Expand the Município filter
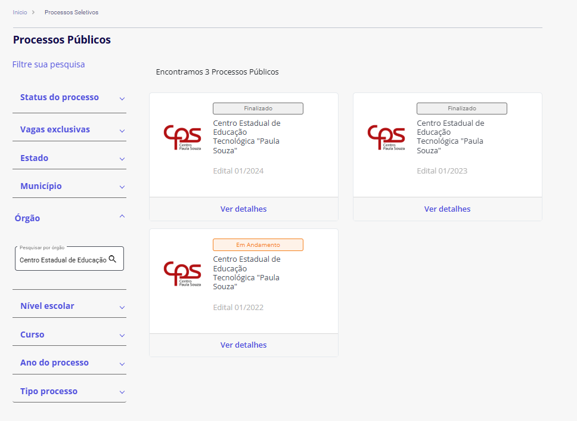 coord(122,187)
